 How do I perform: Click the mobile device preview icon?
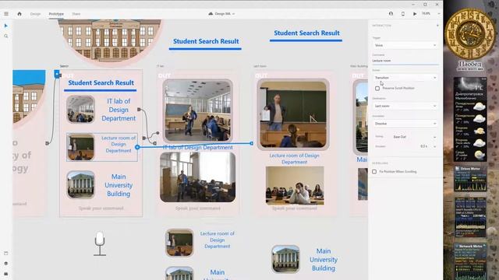403,14
